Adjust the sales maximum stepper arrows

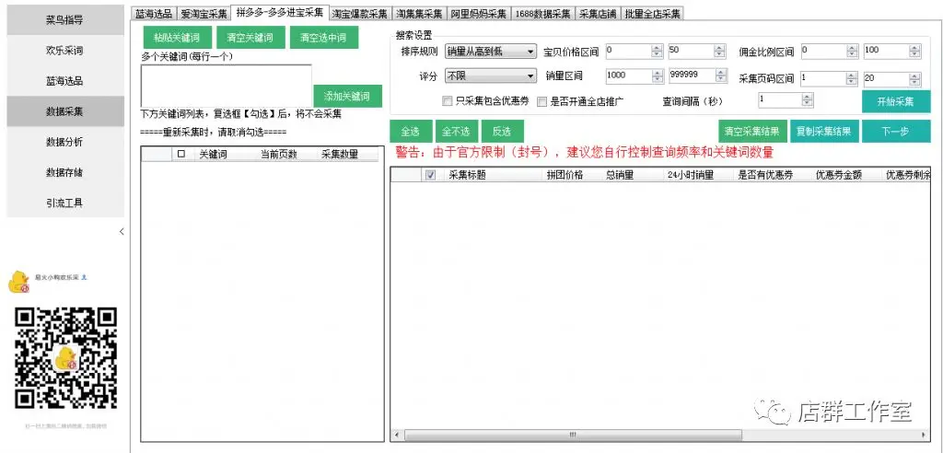pos(720,75)
